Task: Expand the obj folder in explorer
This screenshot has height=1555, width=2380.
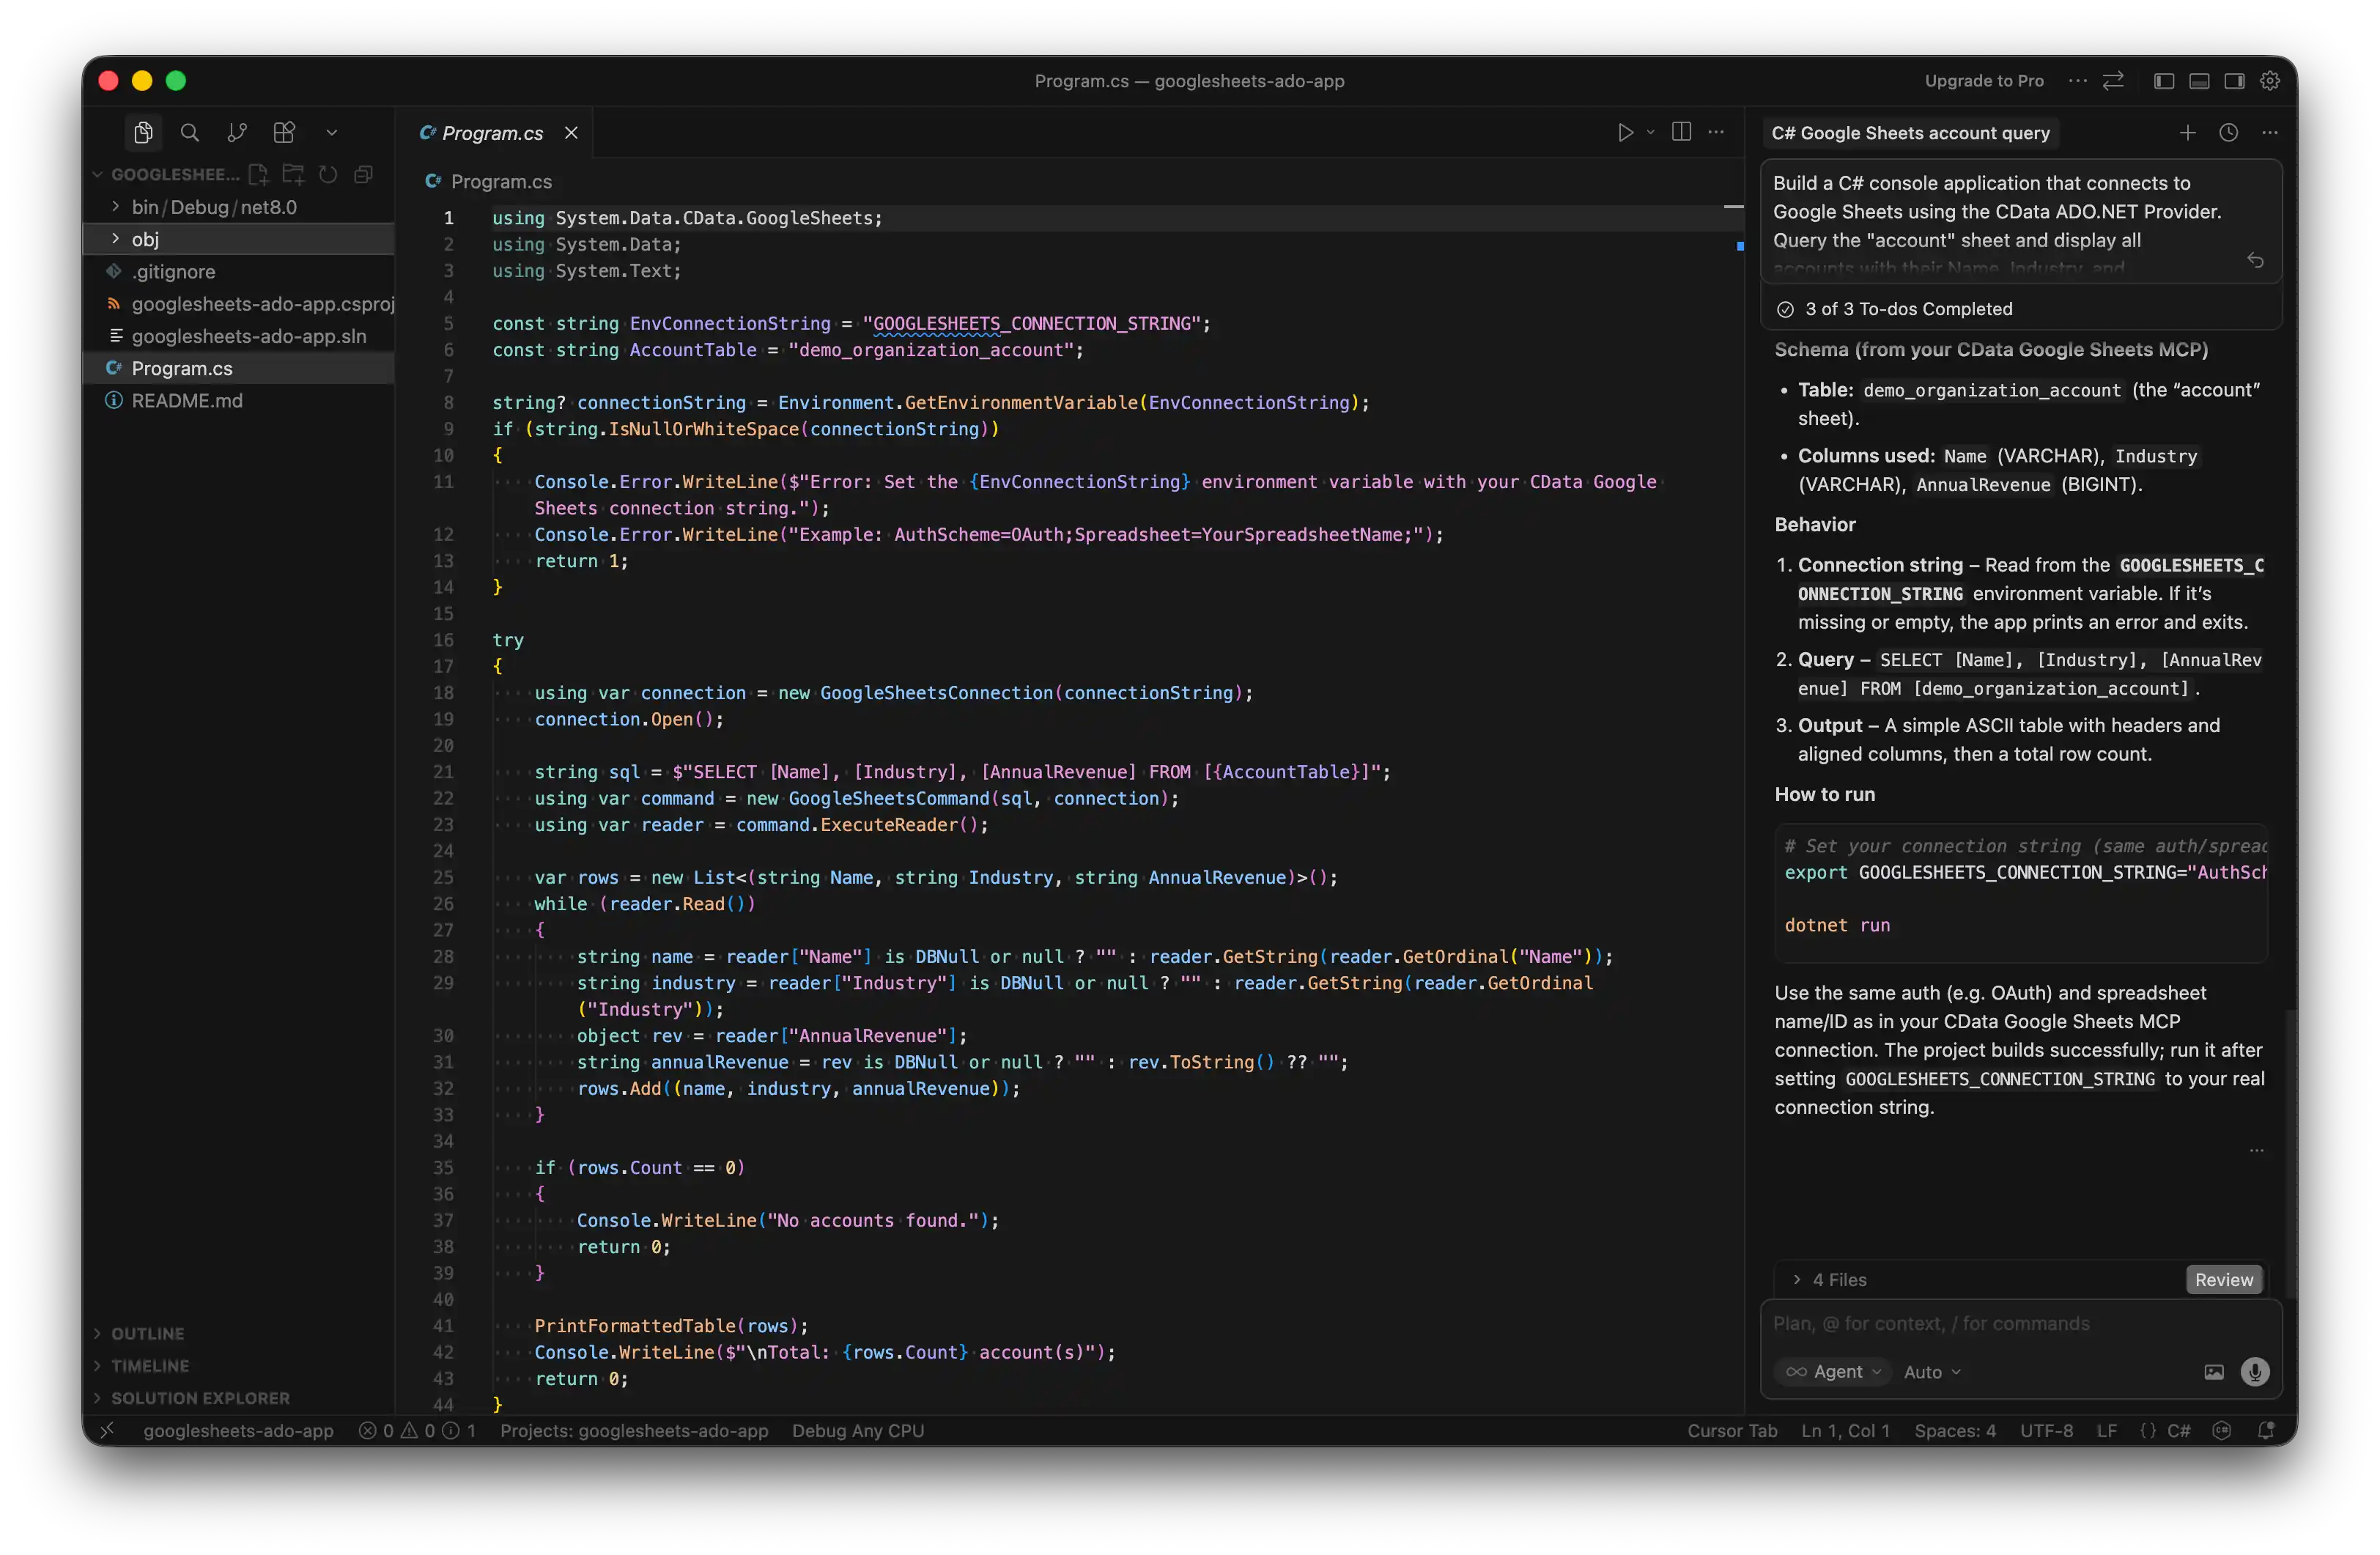Action: [x=145, y=239]
